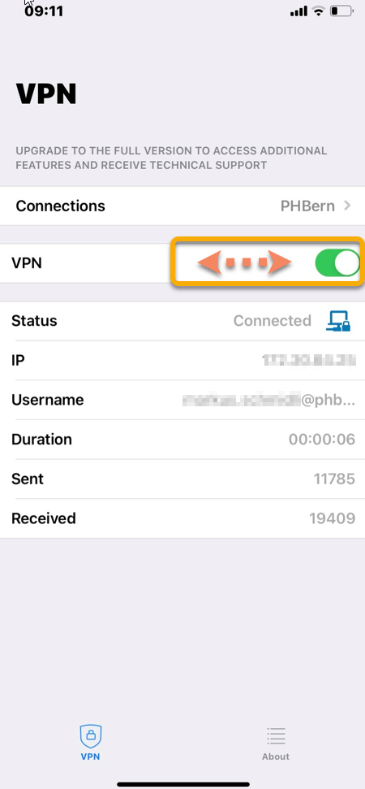This screenshot has height=789, width=365.
Task: Tap the clock showing 09:11
Action: pos(44,11)
